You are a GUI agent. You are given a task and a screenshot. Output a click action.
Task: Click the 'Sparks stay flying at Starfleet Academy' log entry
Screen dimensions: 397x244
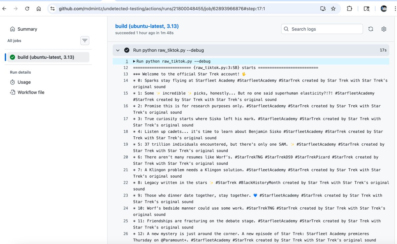260,84
